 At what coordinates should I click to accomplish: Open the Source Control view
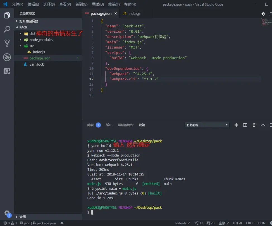pyautogui.click(x=7, y=43)
